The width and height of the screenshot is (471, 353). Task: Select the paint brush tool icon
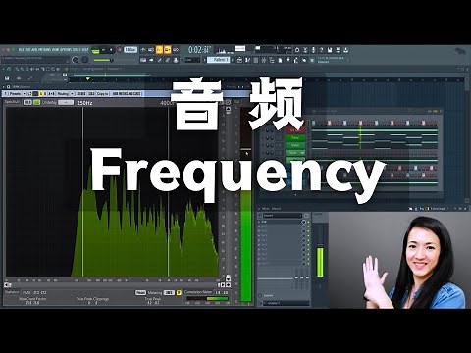167,60
